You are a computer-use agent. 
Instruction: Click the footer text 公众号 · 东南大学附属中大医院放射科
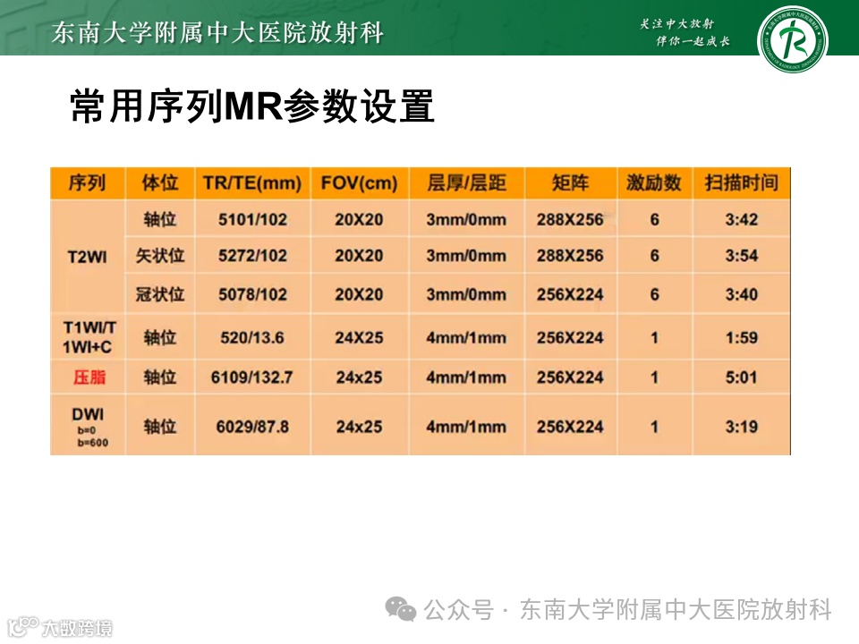pyautogui.click(x=627, y=609)
